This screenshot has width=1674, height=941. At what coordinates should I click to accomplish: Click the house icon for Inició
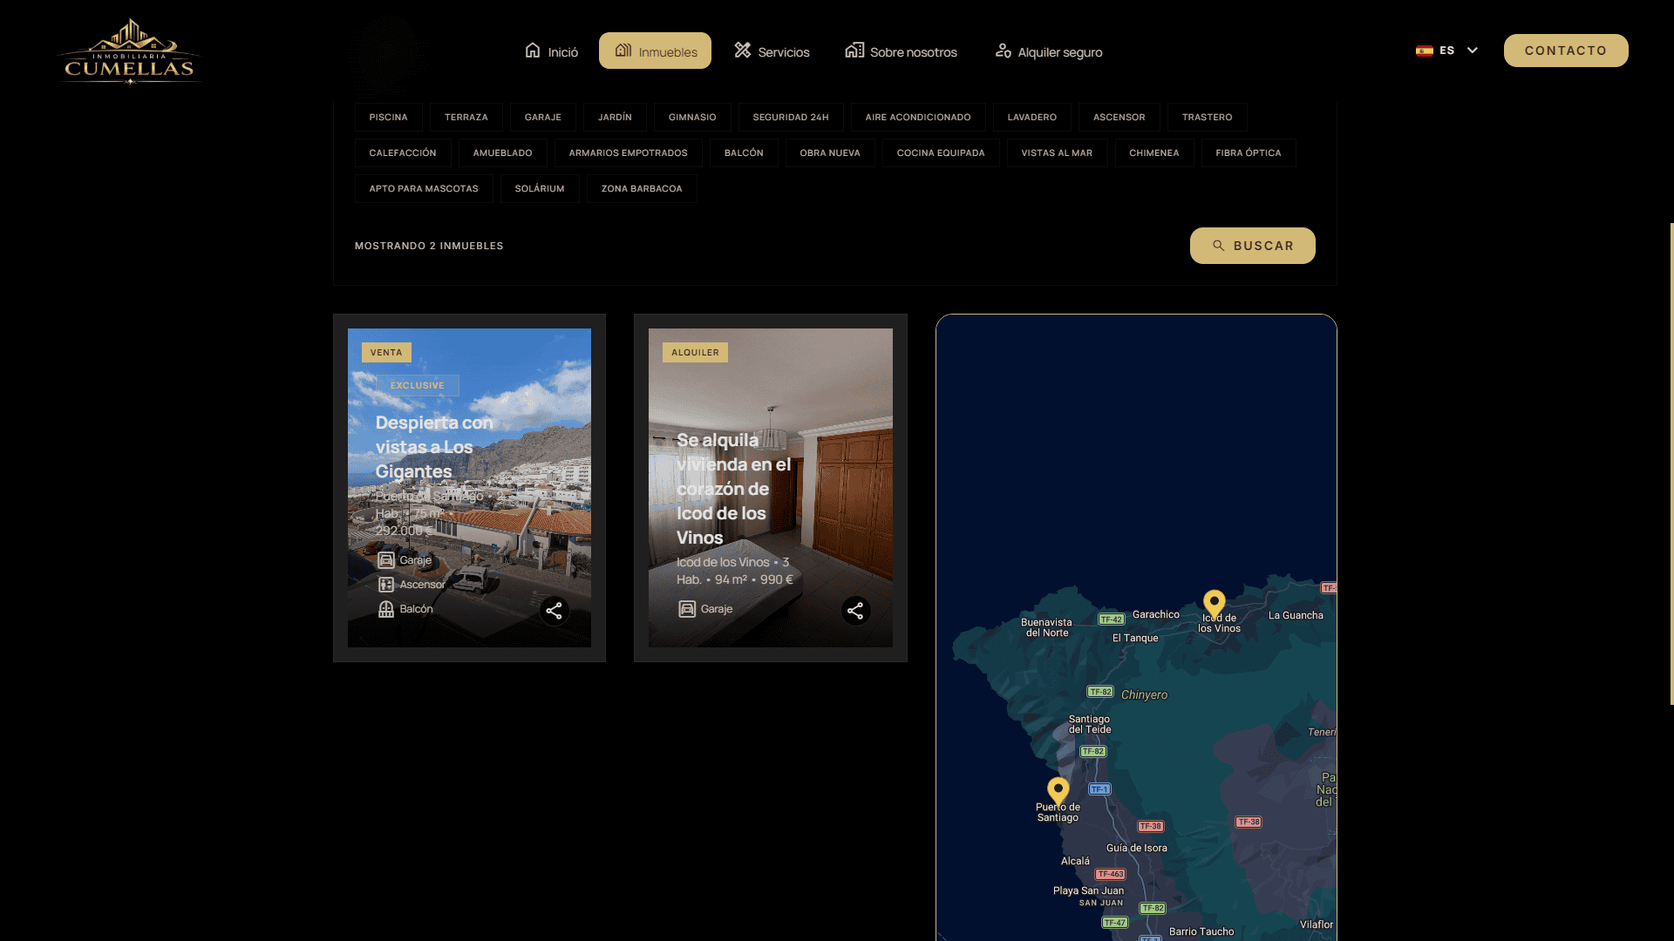[x=533, y=51]
